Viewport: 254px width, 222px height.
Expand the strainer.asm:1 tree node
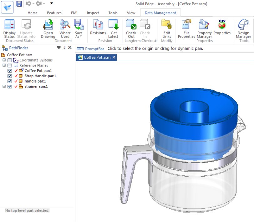point(4,87)
